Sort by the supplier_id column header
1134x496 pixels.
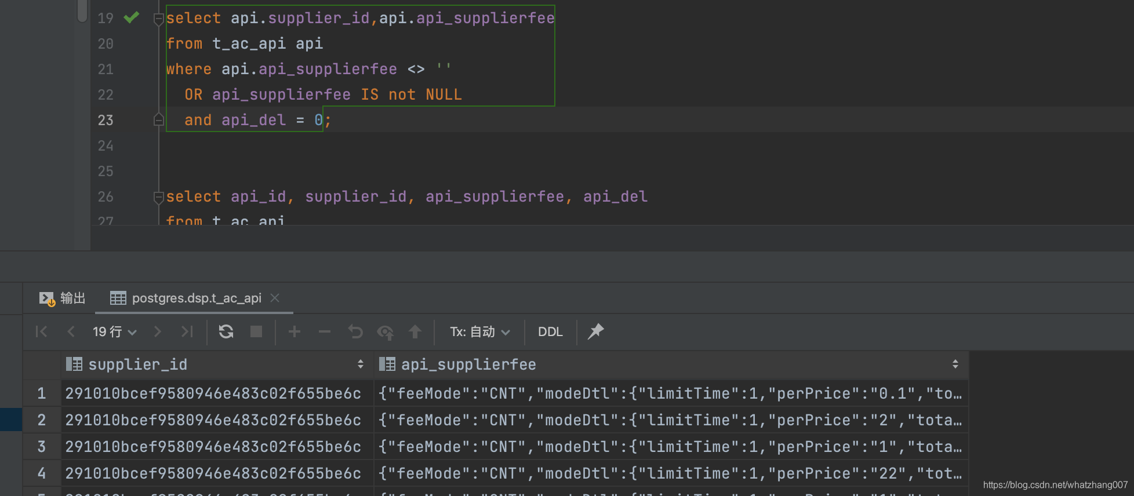coord(217,364)
